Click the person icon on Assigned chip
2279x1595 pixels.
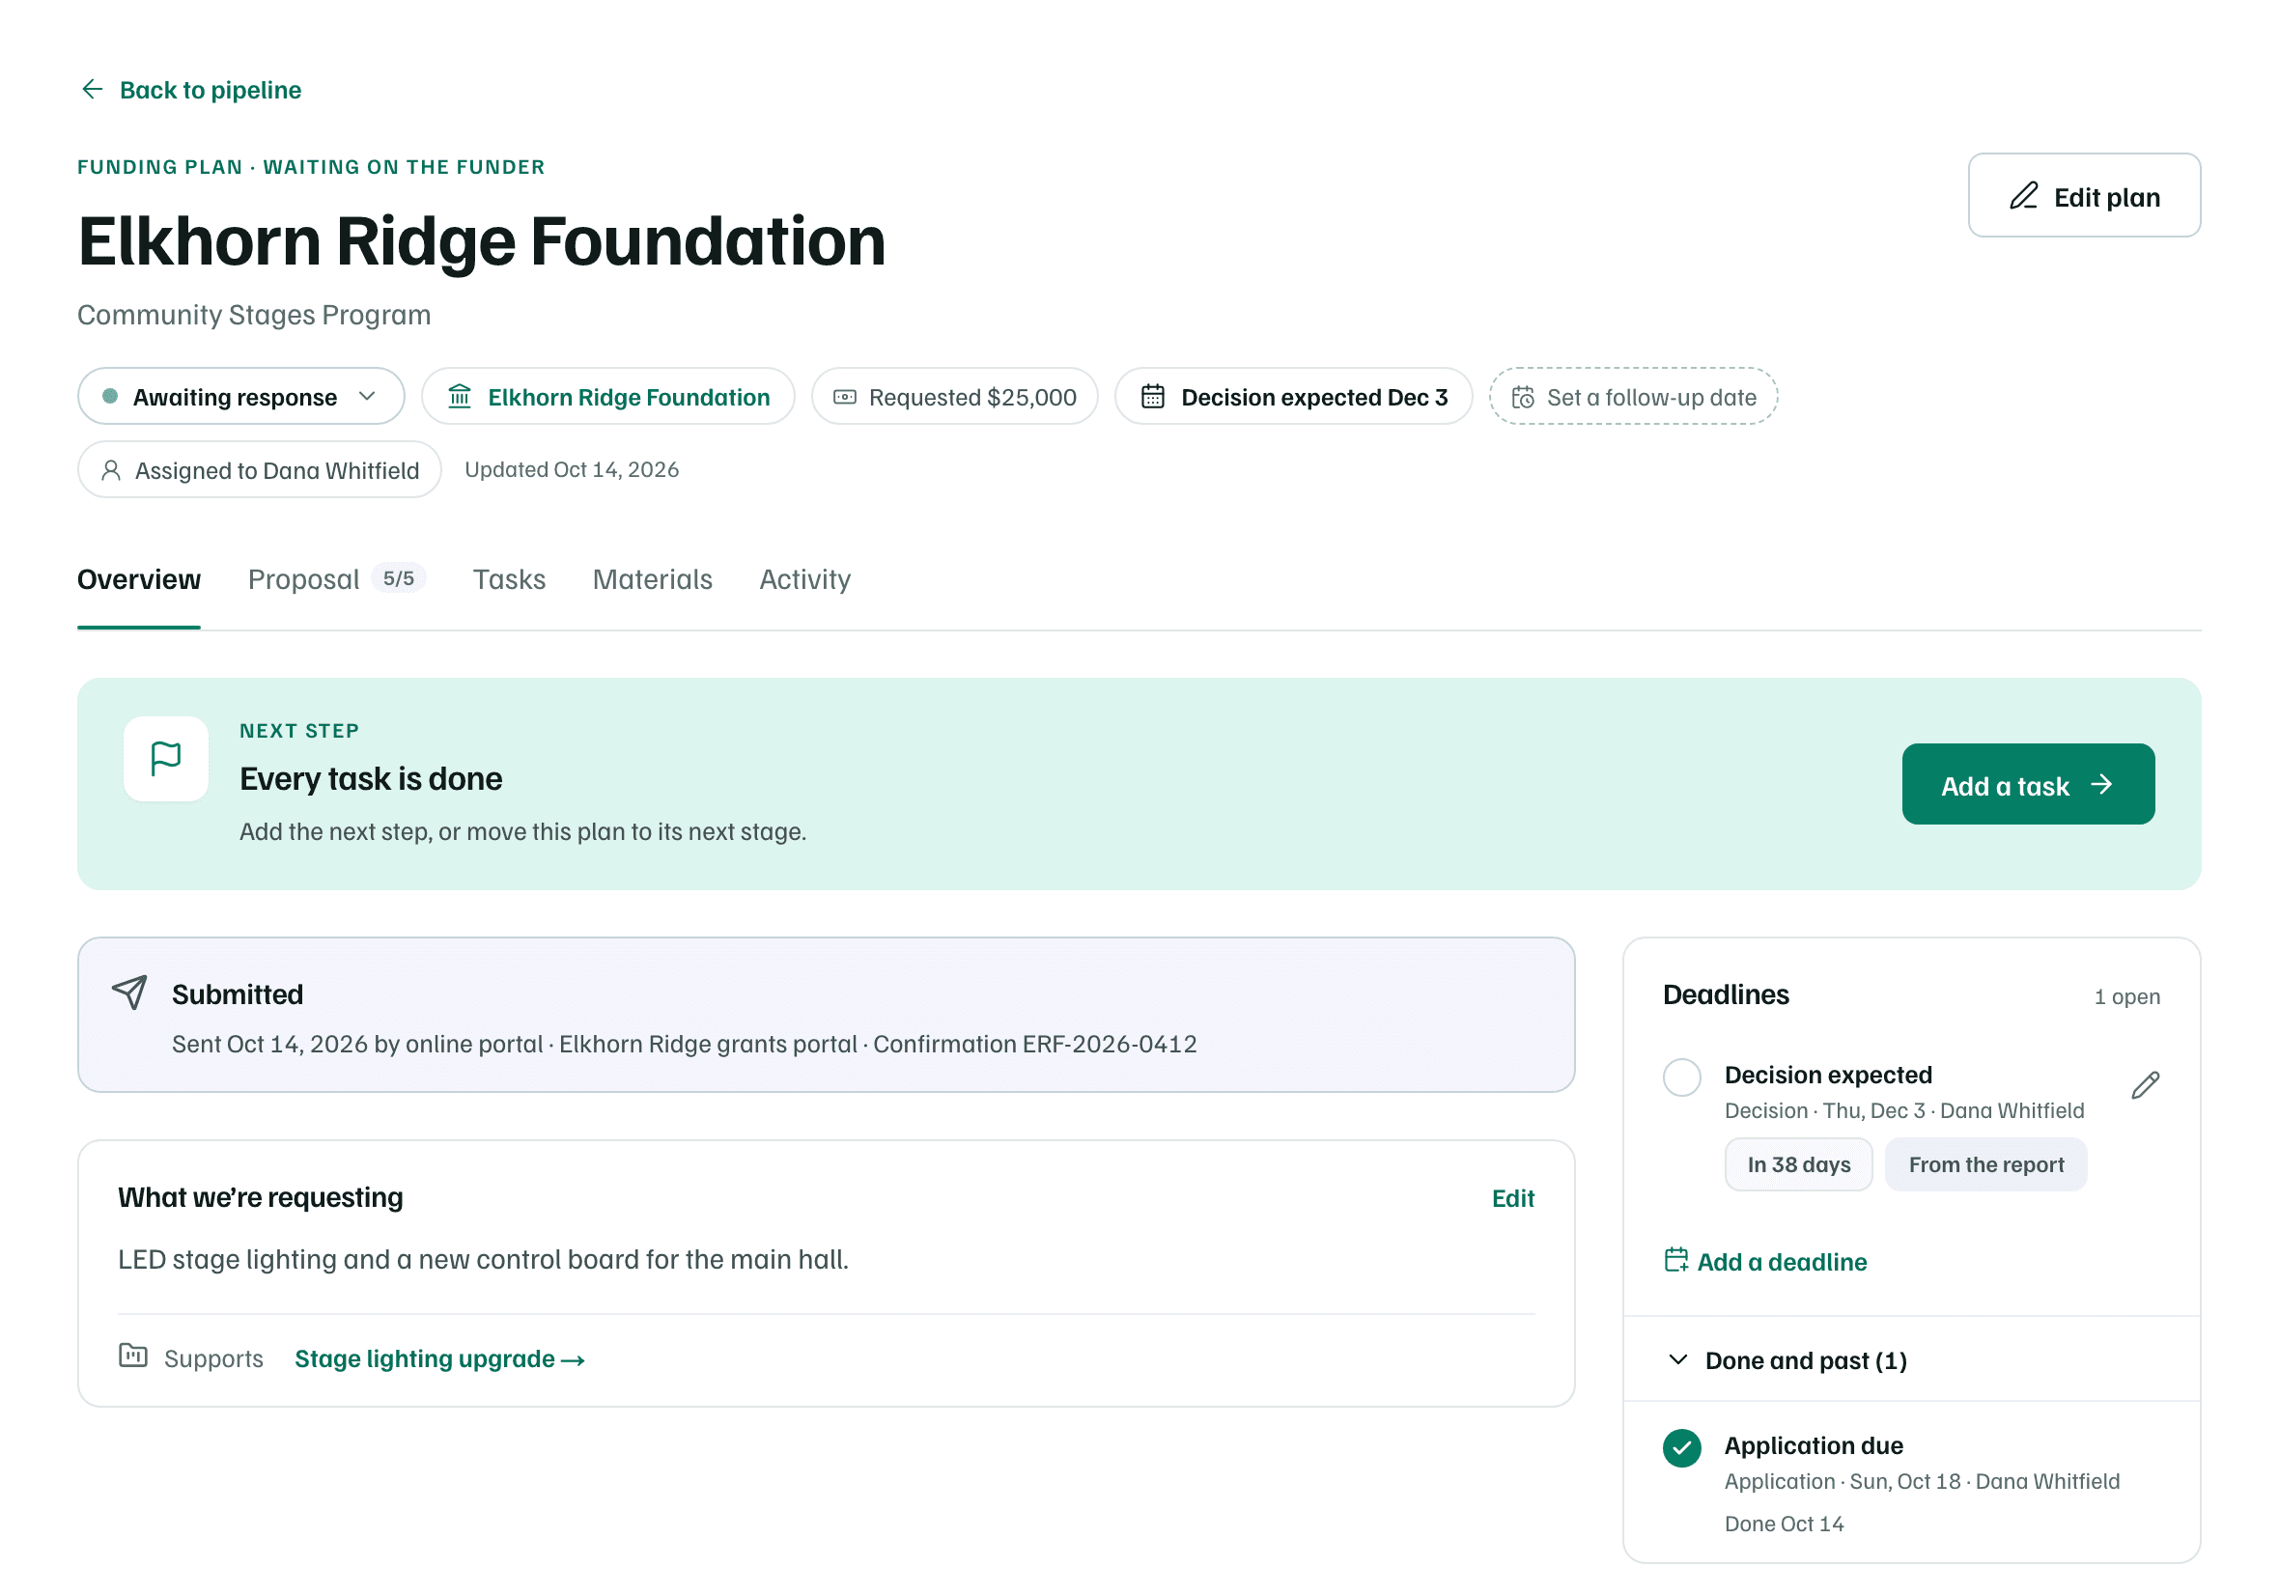(x=111, y=470)
